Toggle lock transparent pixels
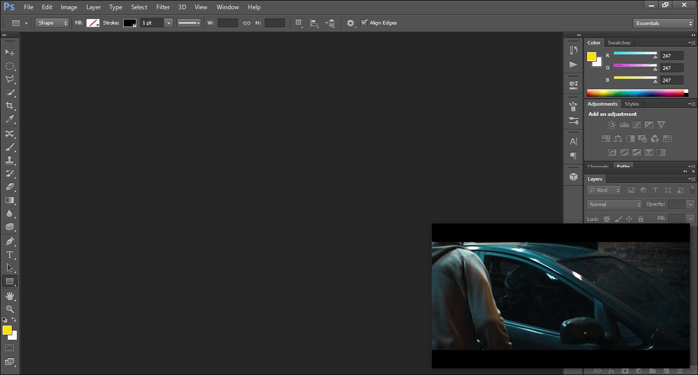The width and height of the screenshot is (698, 375). (607, 219)
